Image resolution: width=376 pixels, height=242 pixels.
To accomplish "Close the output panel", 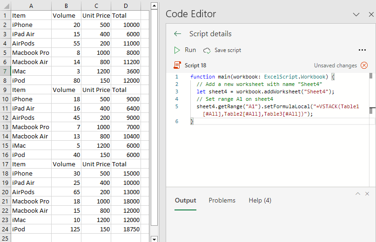I will coord(367,194).
